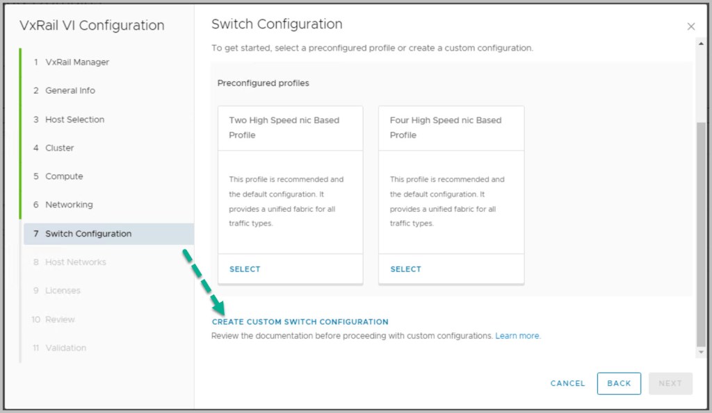The width and height of the screenshot is (712, 413).
Task: Select the Four High Speed nic profile
Action: 405,269
